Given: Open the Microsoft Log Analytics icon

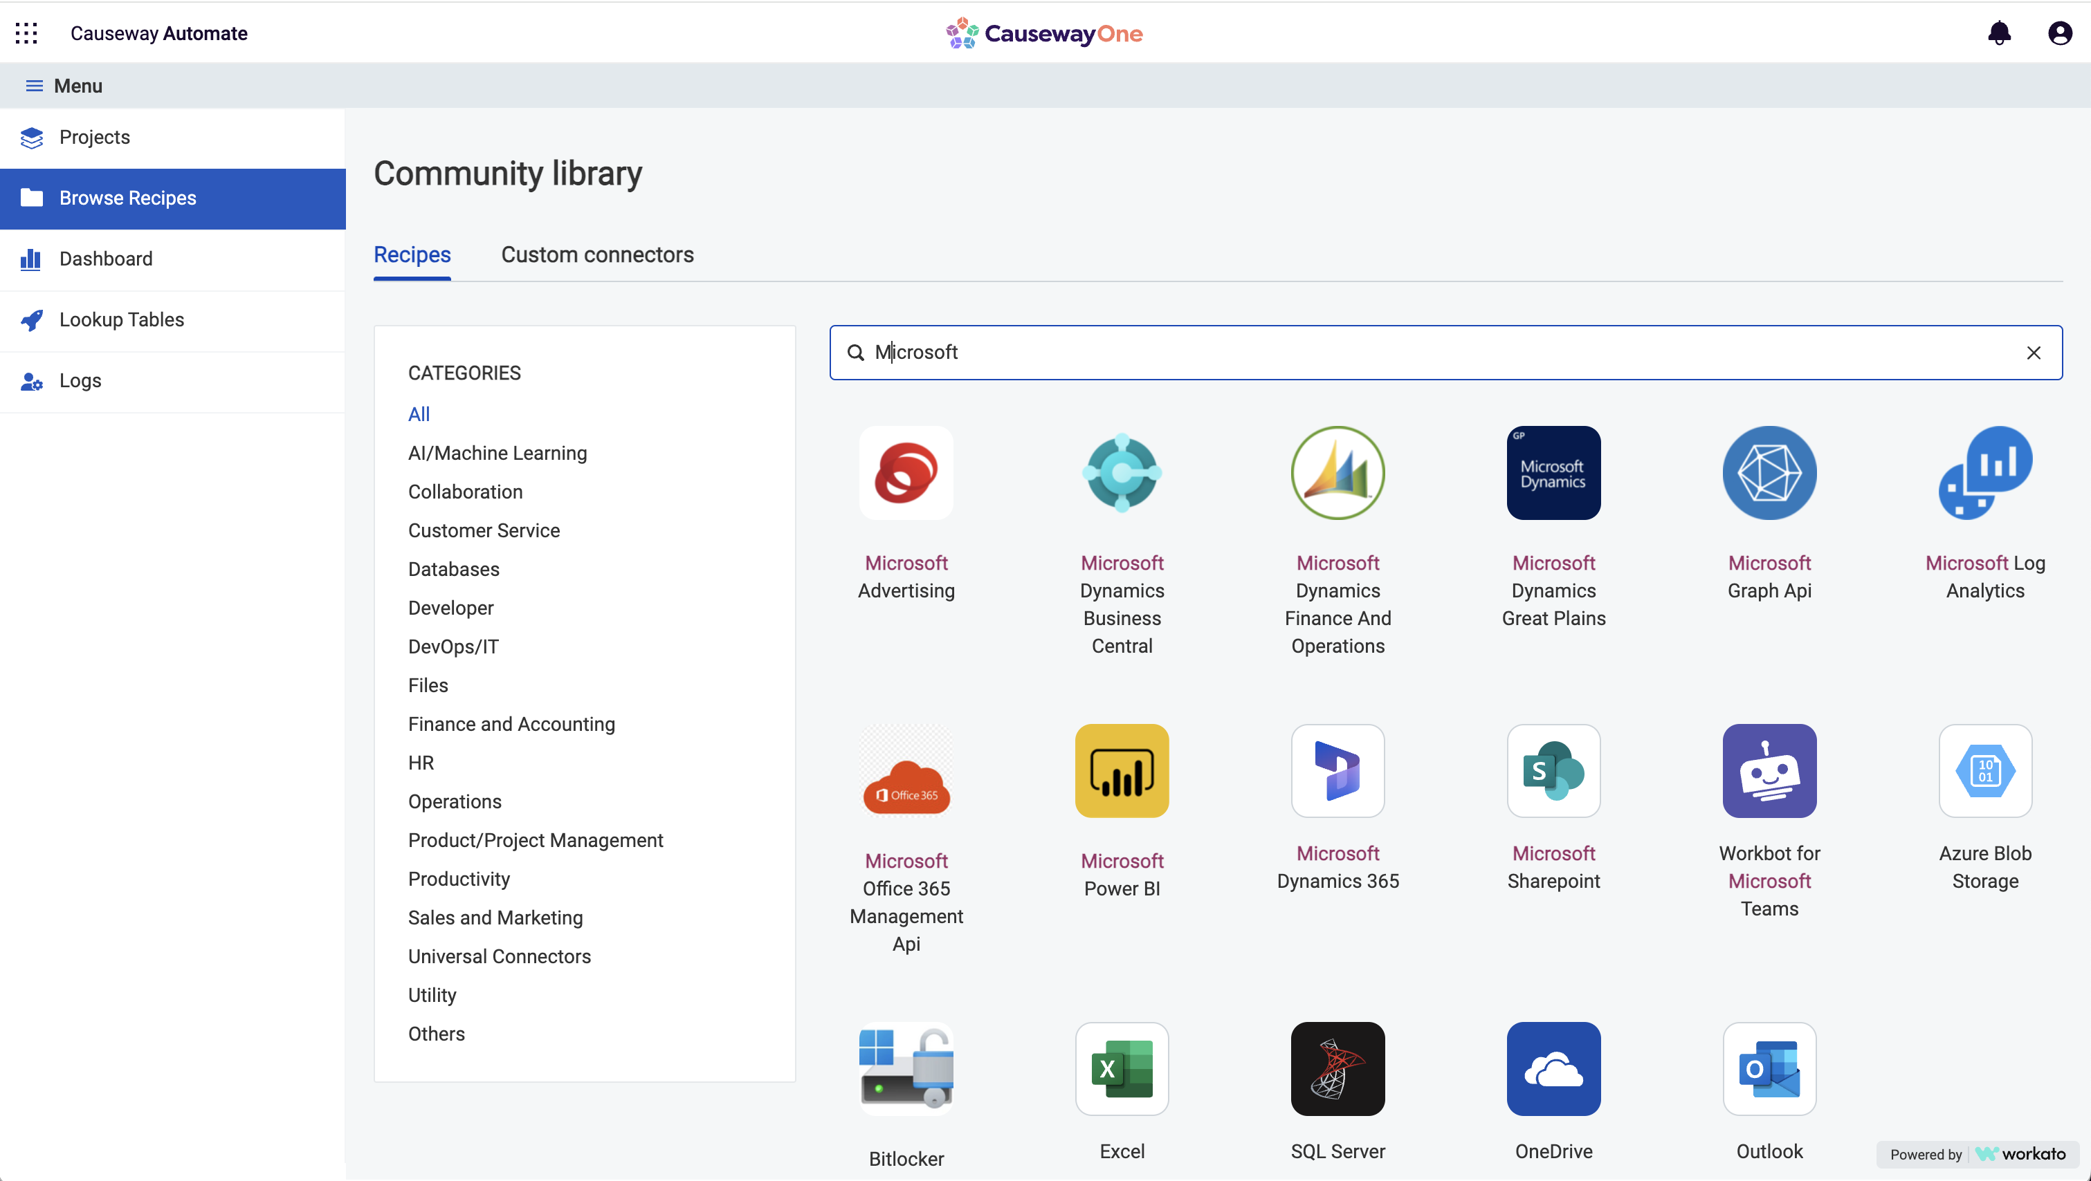Looking at the screenshot, I should click(1985, 473).
